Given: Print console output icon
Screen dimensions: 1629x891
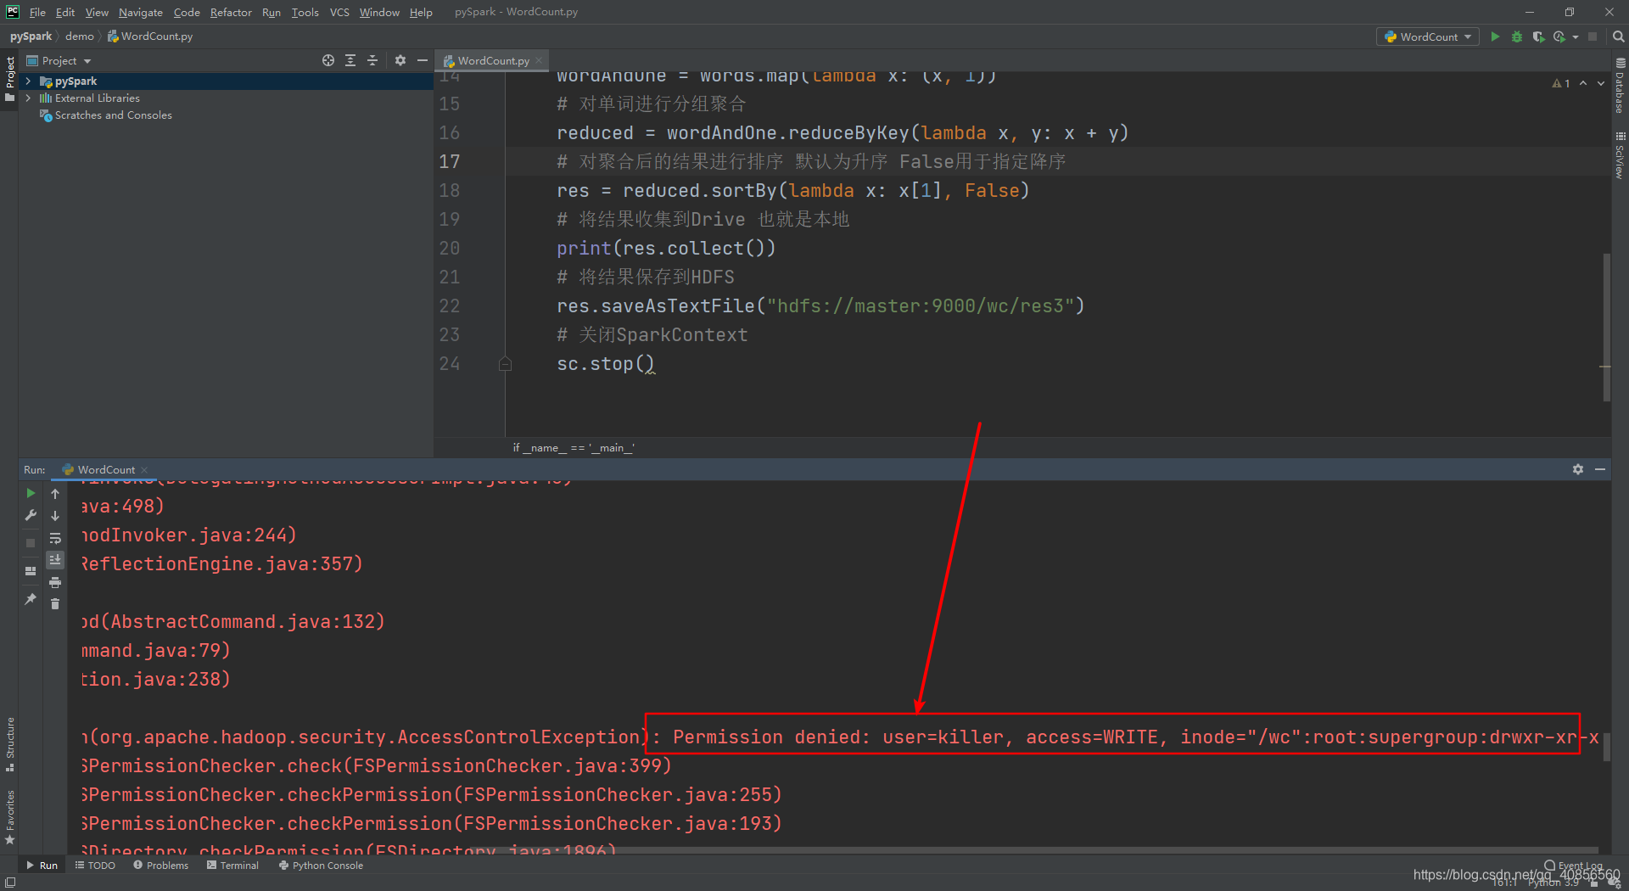Looking at the screenshot, I should pyautogui.click(x=55, y=582).
